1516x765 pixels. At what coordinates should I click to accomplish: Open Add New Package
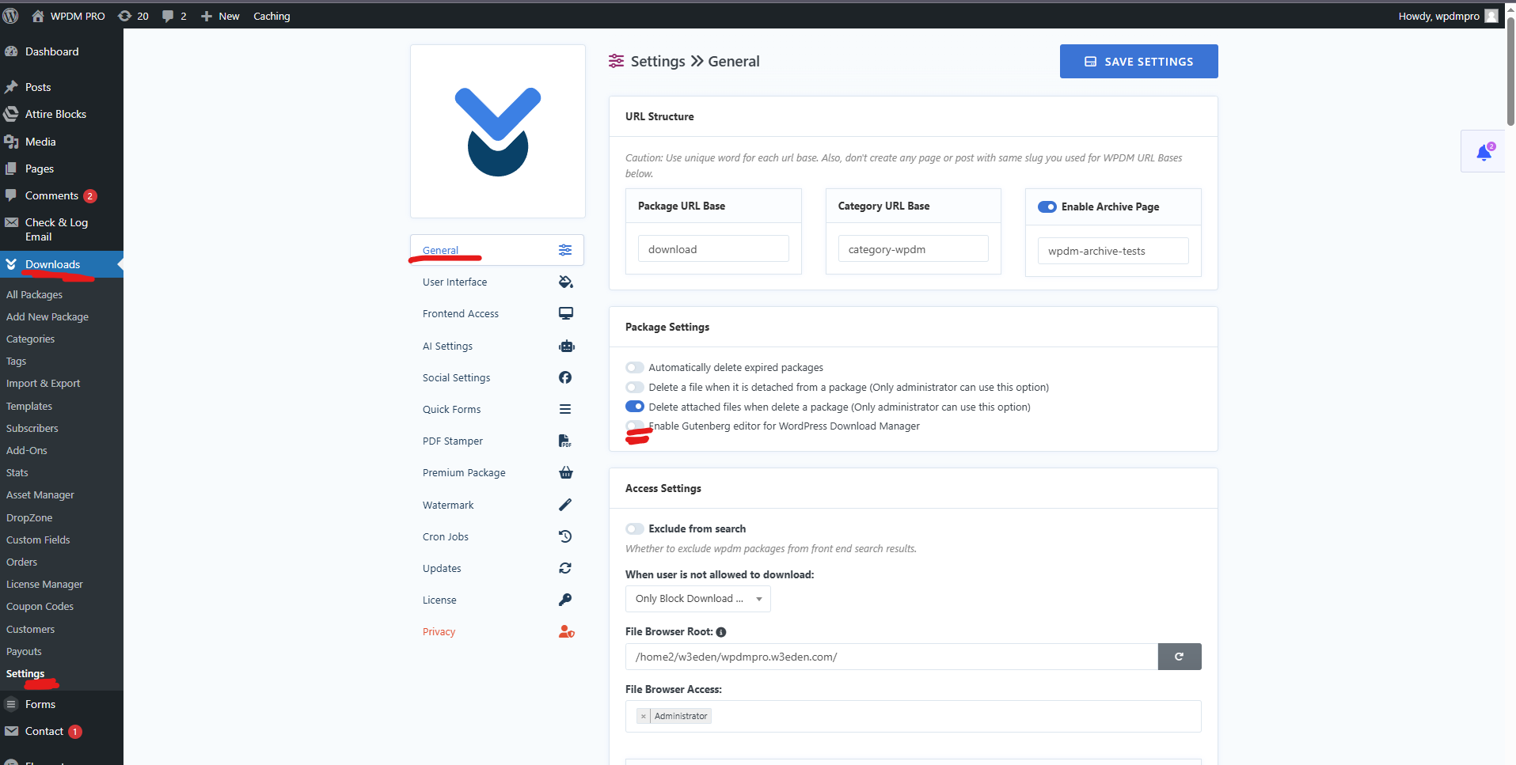47,316
